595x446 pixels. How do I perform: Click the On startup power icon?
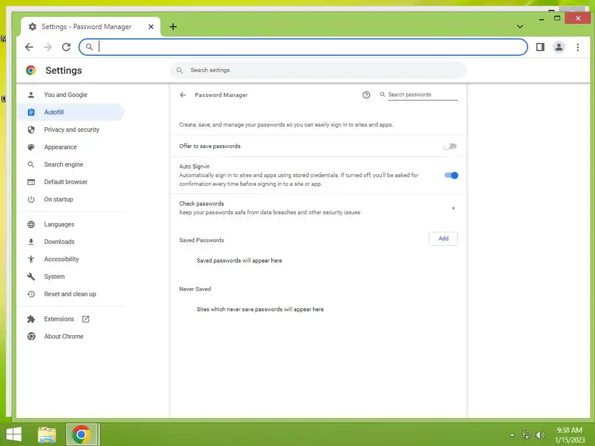[x=31, y=200]
